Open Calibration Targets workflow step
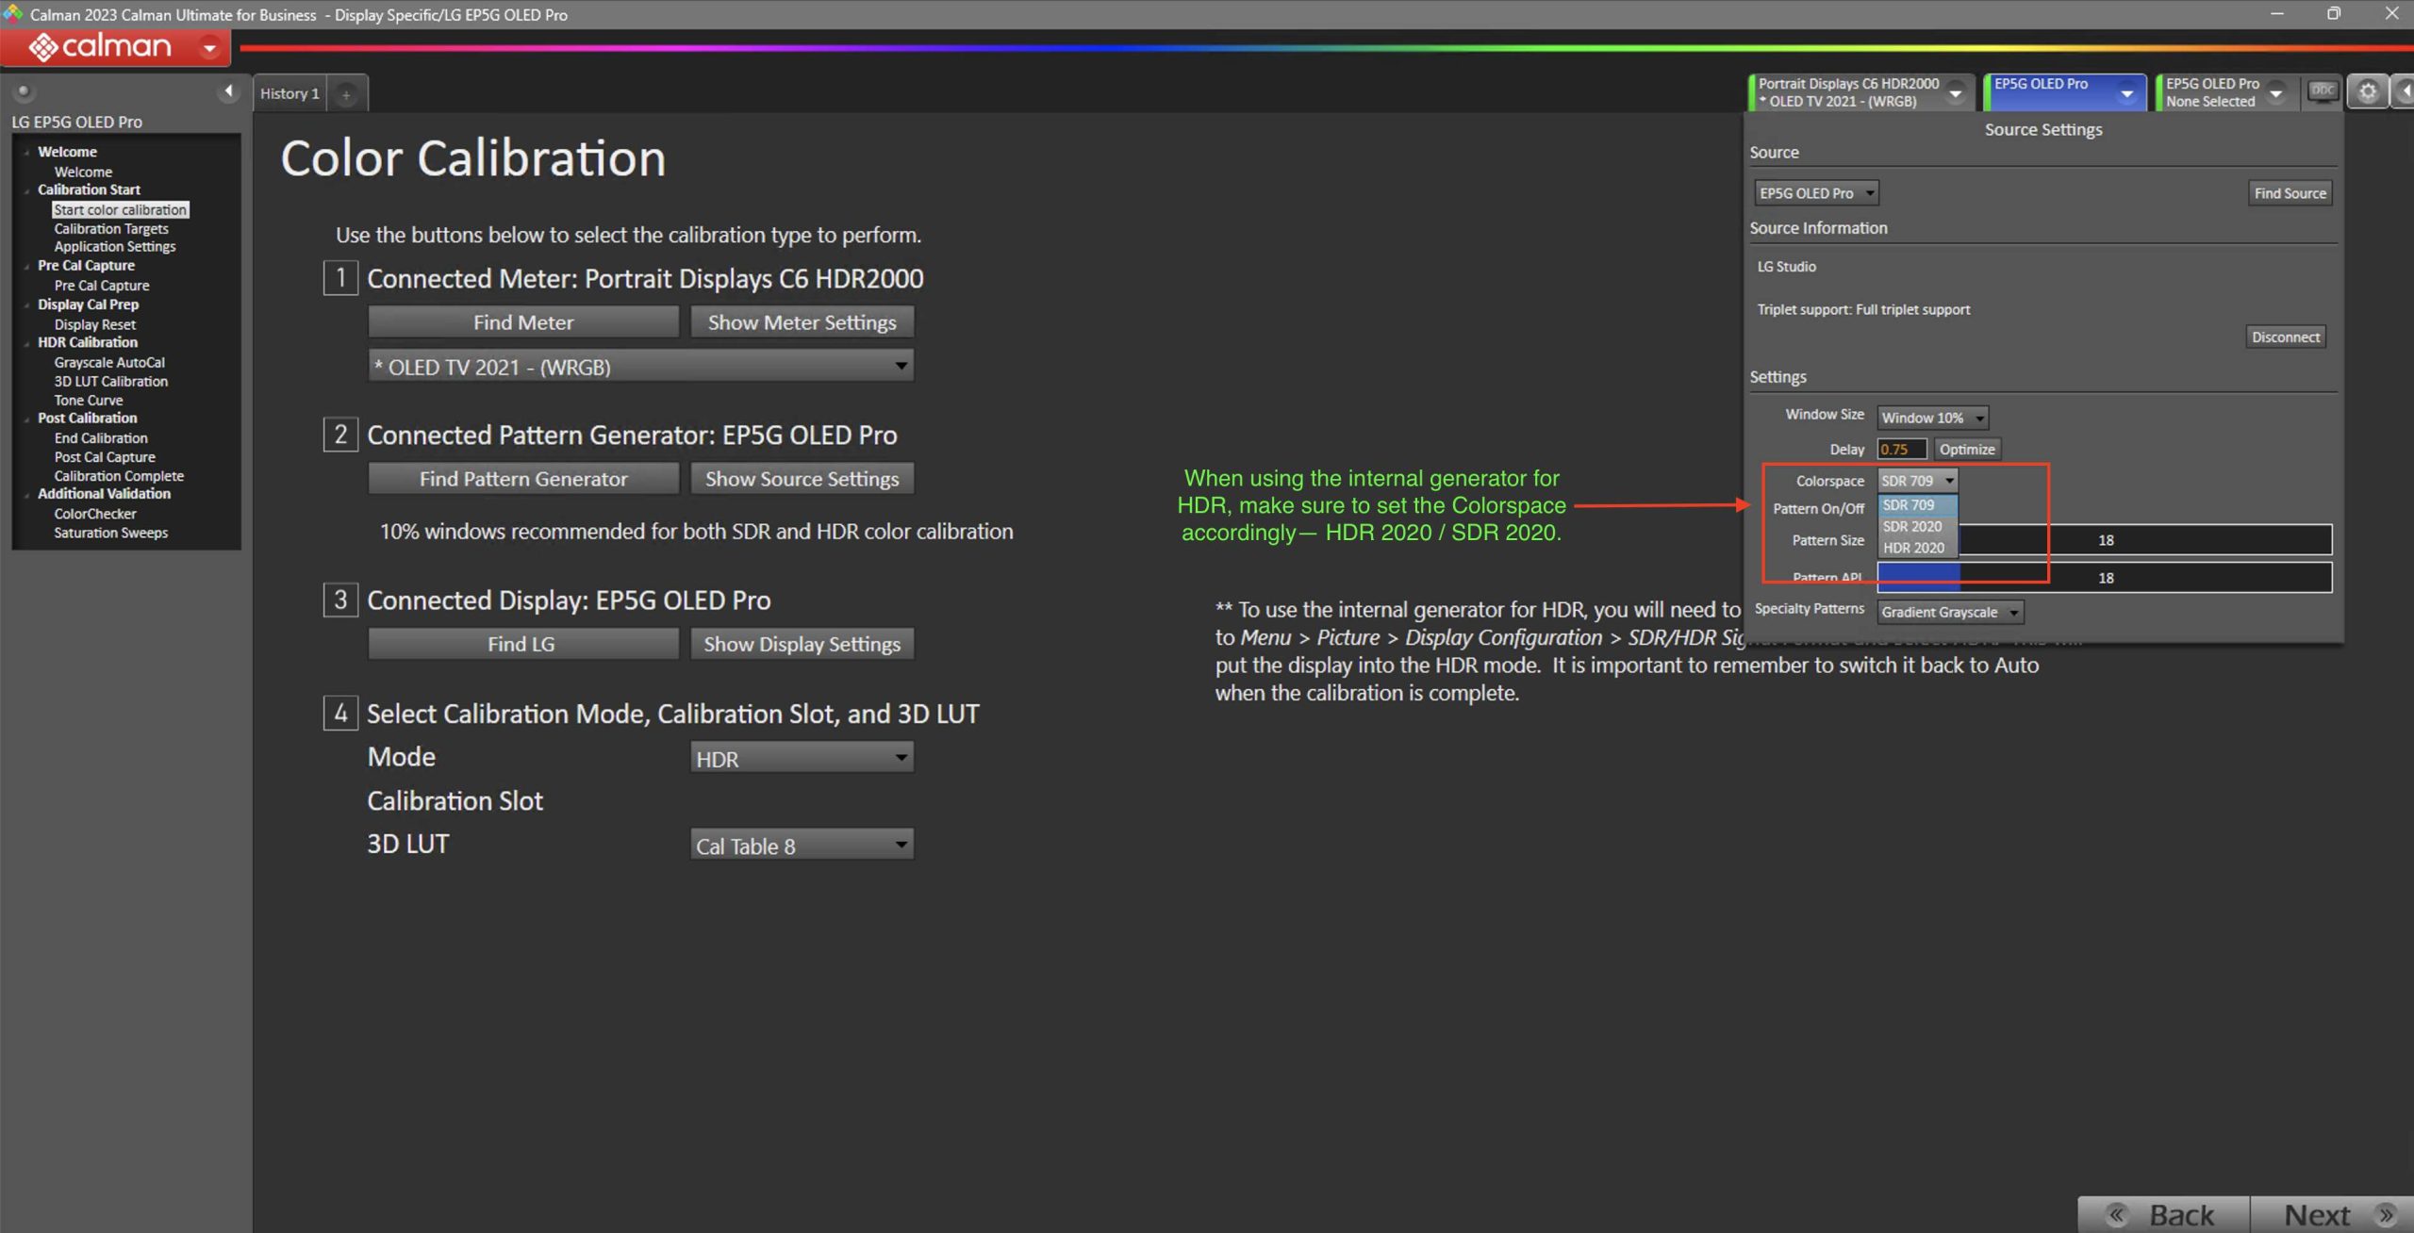The image size is (2414, 1233). (x=111, y=229)
